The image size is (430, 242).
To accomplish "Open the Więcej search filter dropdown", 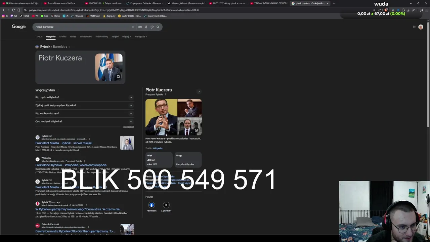I will [x=126, y=37].
